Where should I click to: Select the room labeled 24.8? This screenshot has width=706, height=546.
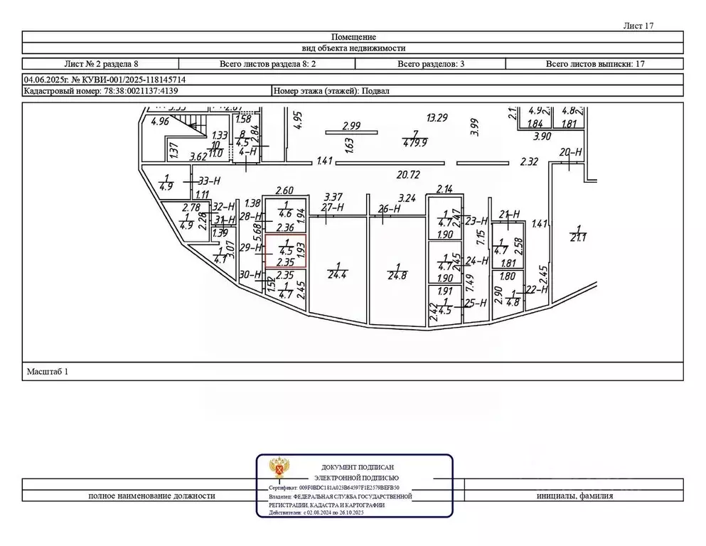(397, 272)
